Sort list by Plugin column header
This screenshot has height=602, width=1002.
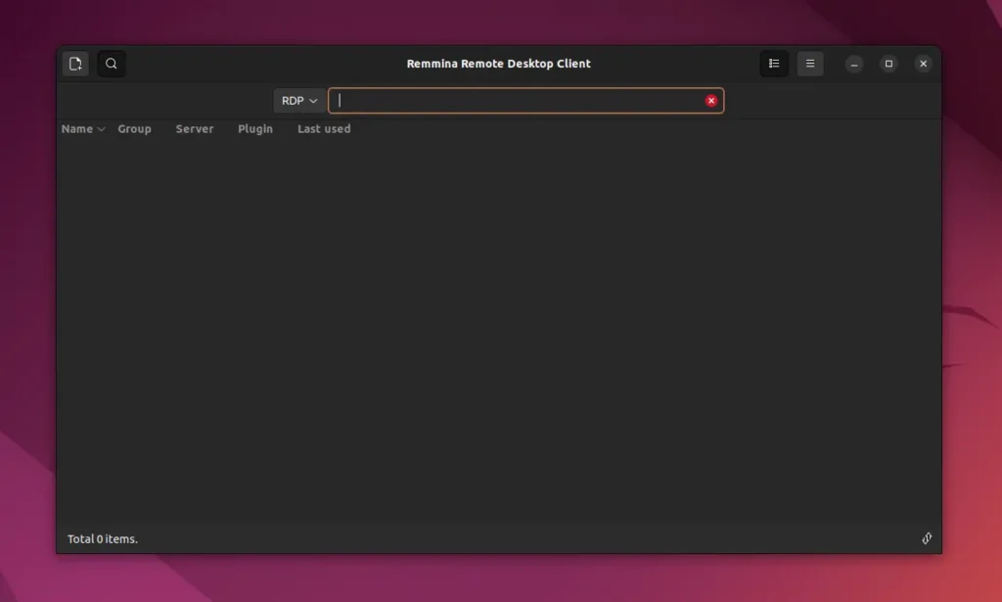[x=255, y=129]
